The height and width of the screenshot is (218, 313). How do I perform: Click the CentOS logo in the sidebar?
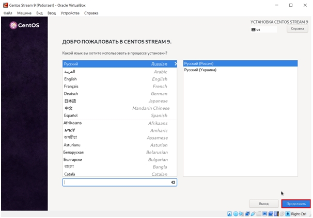tap(25, 25)
